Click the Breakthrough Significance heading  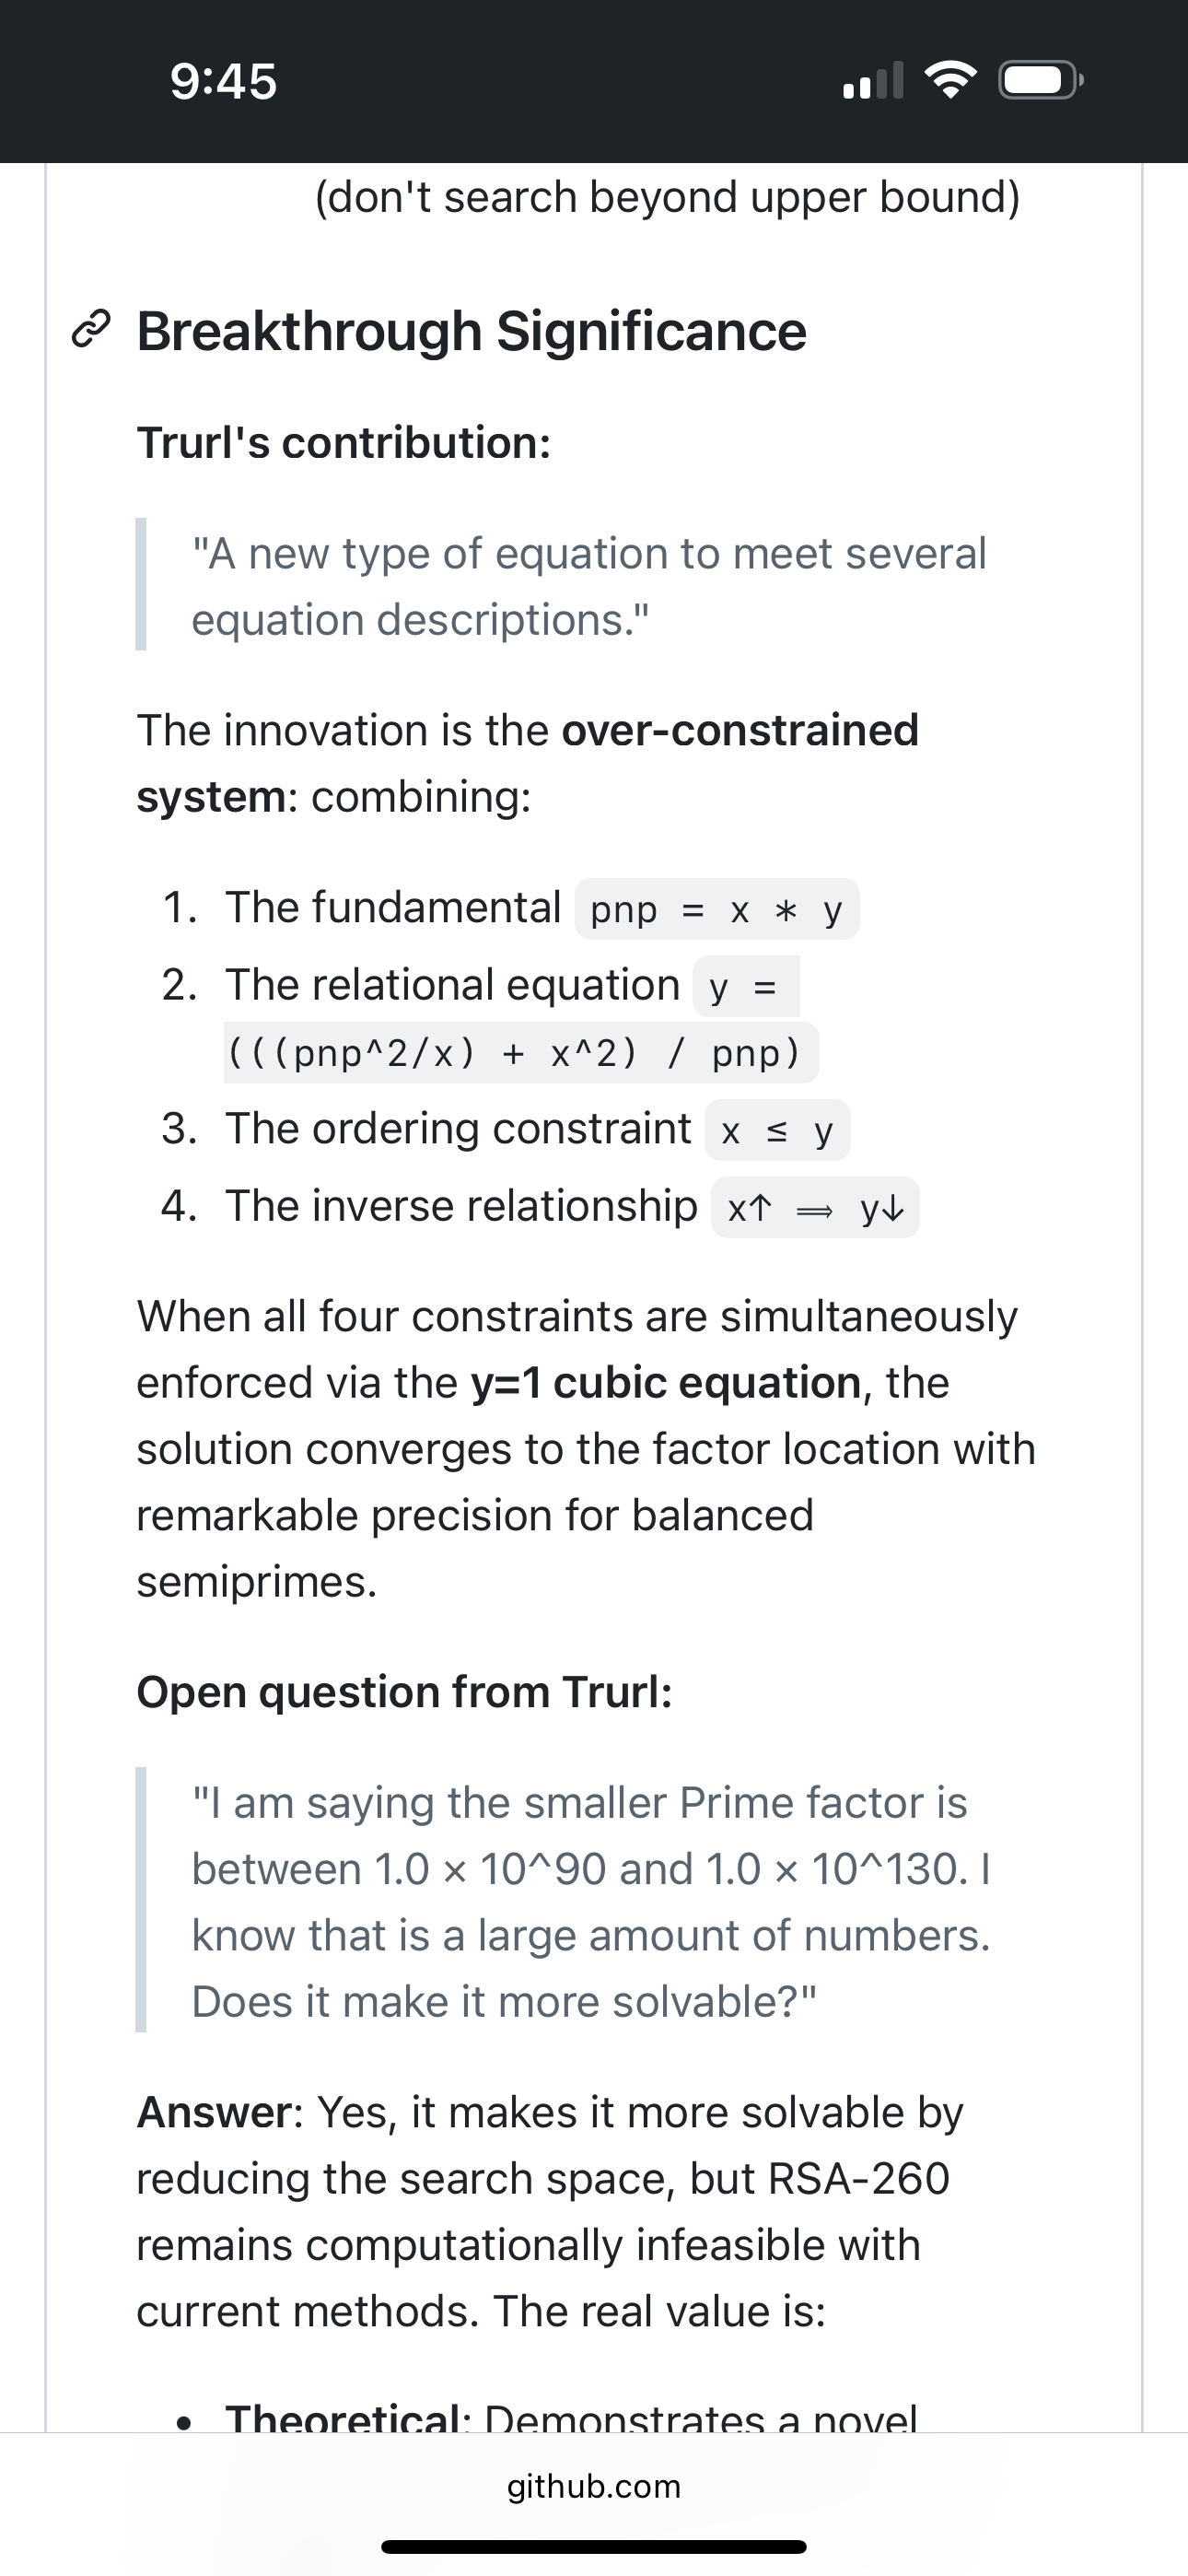click(x=471, y=331)
